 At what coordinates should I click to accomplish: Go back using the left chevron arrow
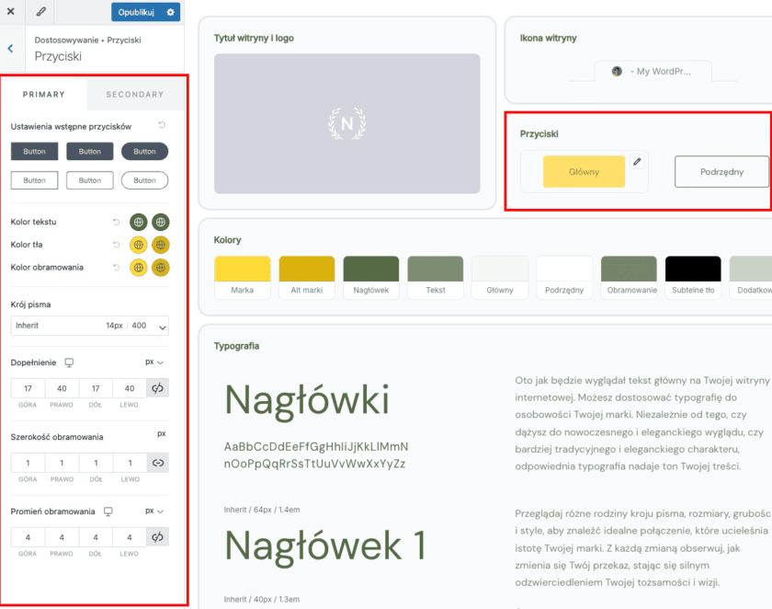click(x=10, y=48)
